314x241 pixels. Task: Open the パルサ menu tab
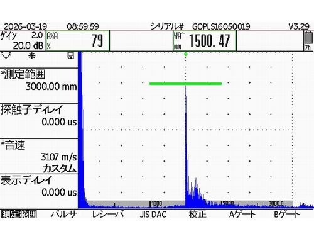64,214
